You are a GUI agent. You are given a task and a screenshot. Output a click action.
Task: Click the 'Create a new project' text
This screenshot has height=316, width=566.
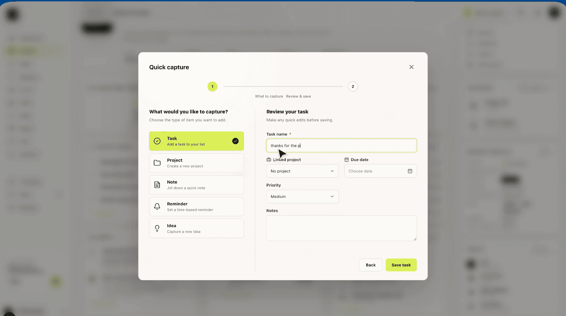coord(185,166)
